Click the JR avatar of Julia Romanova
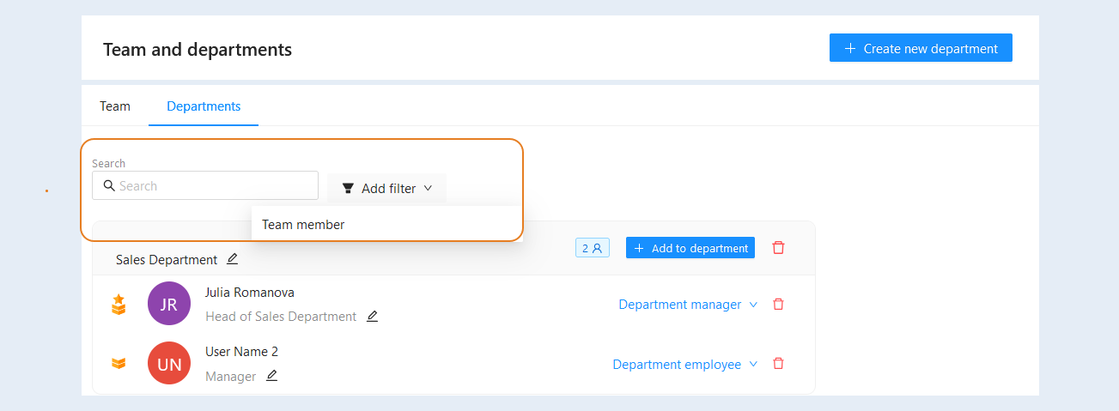Screen dimensions: 1119x411 pyautogui.click(x=169, y=304)
